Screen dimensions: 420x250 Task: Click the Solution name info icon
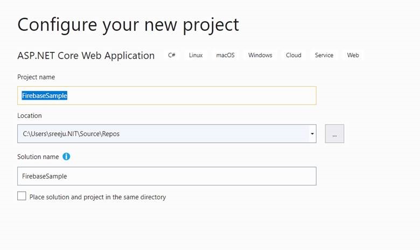[66, 156]
